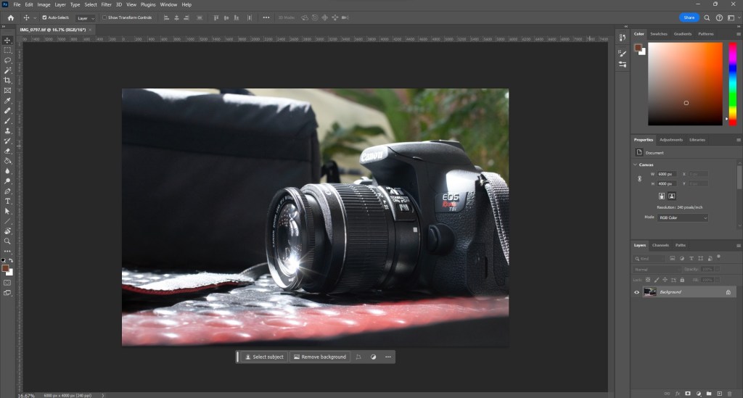Open the Filter menu
The image size is (743, 398).
106,4
